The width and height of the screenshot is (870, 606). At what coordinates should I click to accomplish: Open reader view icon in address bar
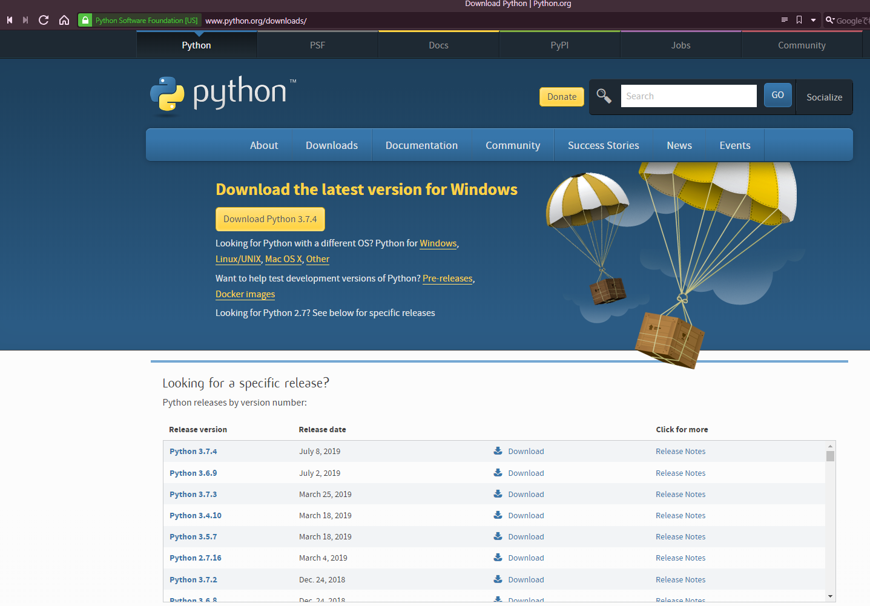point(785,20)
